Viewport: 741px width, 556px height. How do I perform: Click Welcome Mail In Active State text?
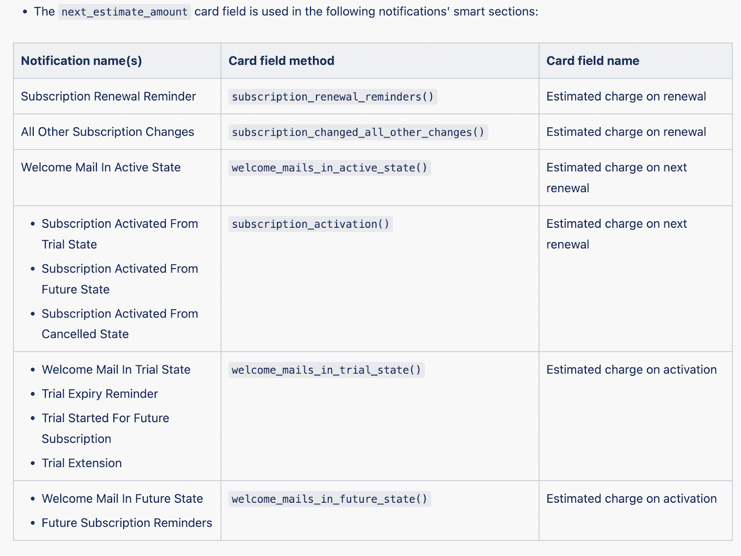pyautogui.click(x=100, y=167)
